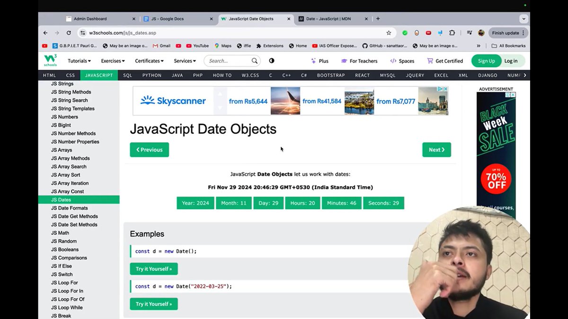Reload the w3schools page
568x319 pixels.
pos(69,33)
